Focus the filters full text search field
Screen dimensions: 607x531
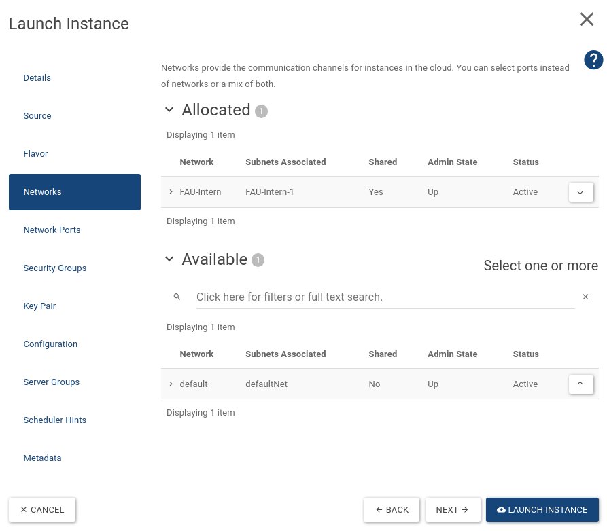(385, 297)
